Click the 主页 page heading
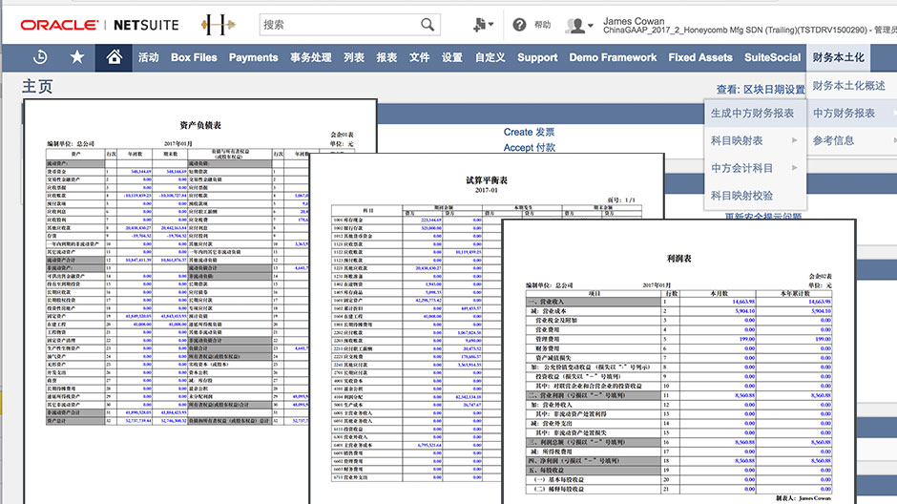The image size is (897, 504). pos(37,86)
